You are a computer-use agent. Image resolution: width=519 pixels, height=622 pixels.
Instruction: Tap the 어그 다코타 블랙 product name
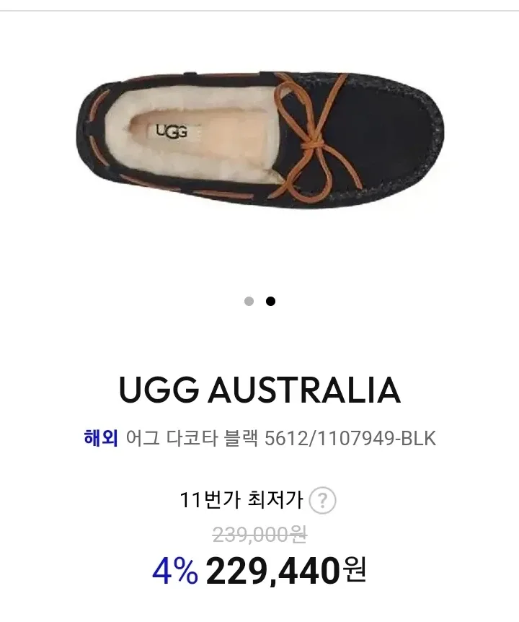point(192,438)
